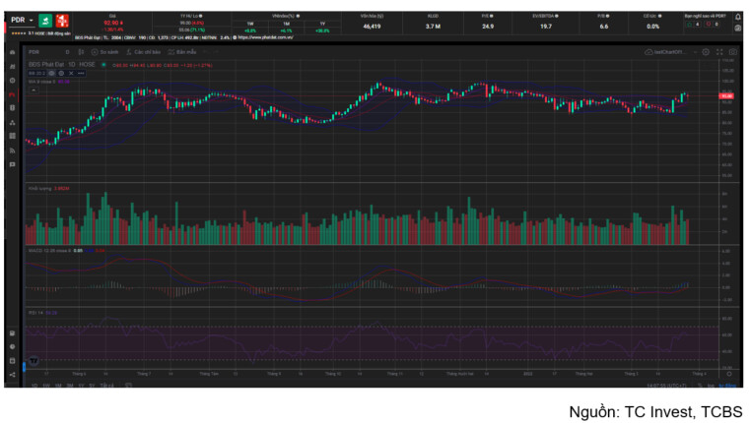Click the green buy icon next to PDR
Screen dimensions: 751x423
point(45,20)
